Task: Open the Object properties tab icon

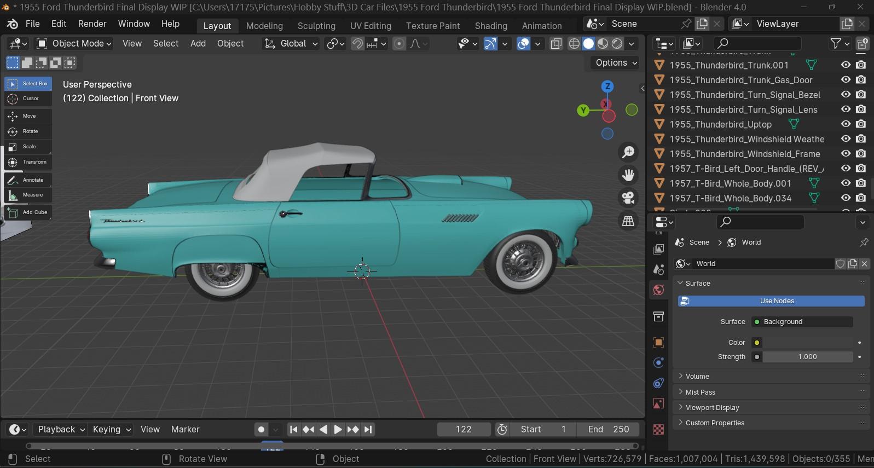Action: pos(659,343)
